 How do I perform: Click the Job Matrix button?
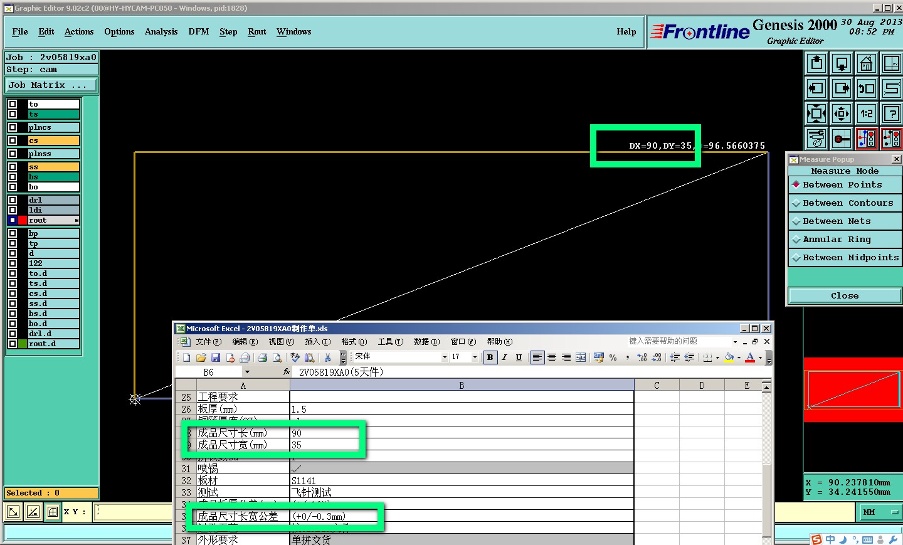tap(51, 85)
